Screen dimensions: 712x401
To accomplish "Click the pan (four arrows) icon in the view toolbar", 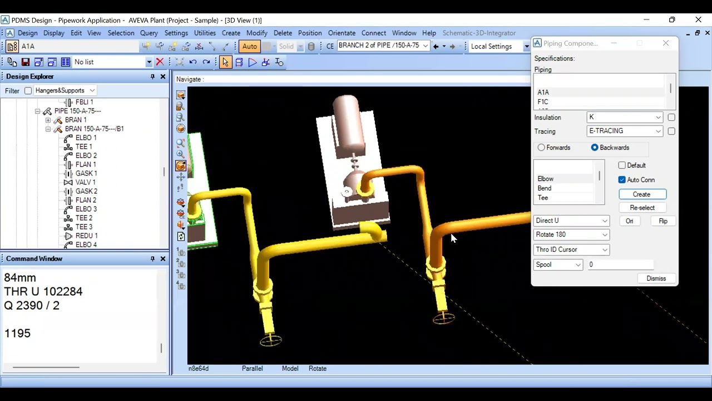I will click(x=181, y=177).
